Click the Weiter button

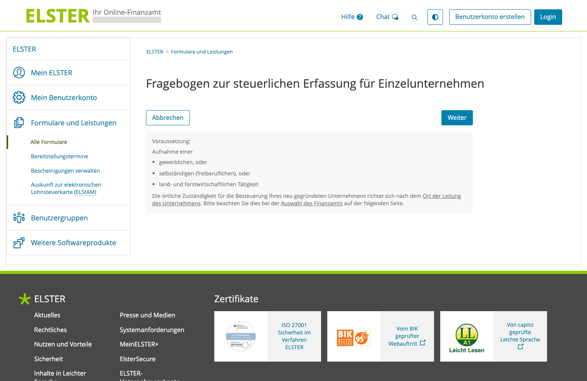click(457, 118)
